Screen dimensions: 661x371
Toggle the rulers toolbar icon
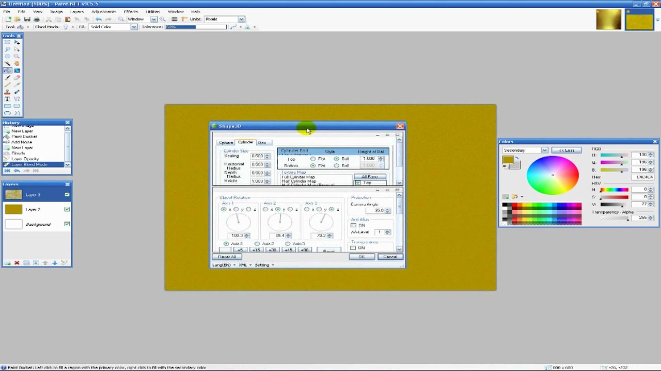tap(183, 19)
